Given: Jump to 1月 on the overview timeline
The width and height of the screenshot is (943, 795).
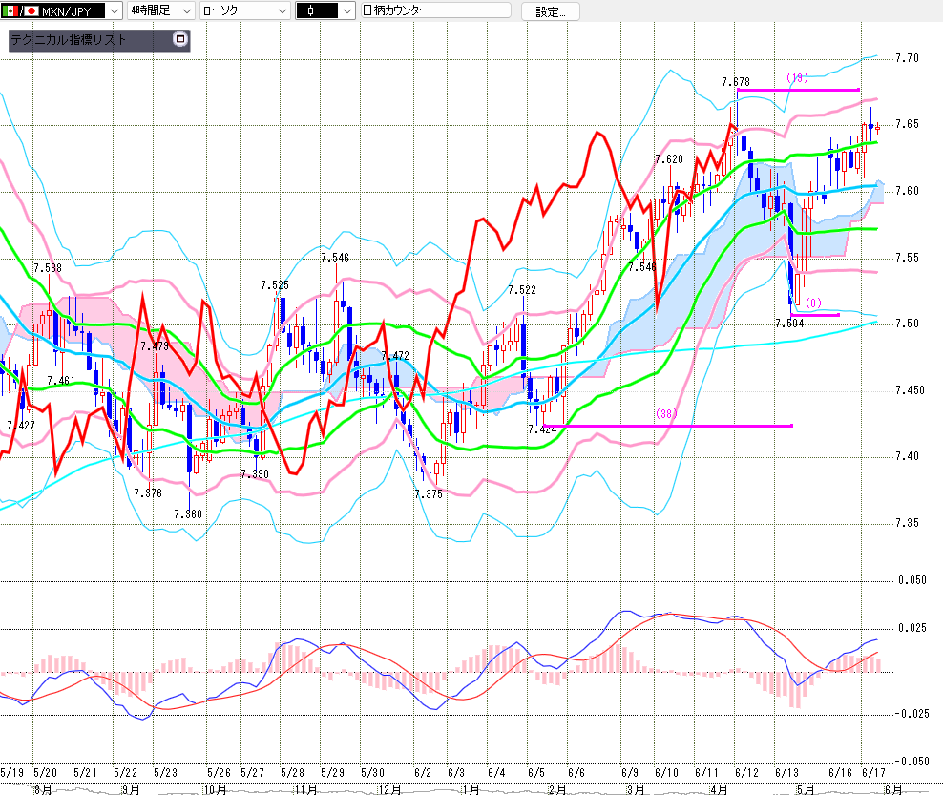Looking at the screenshot, I should click(x=471, y=789).
